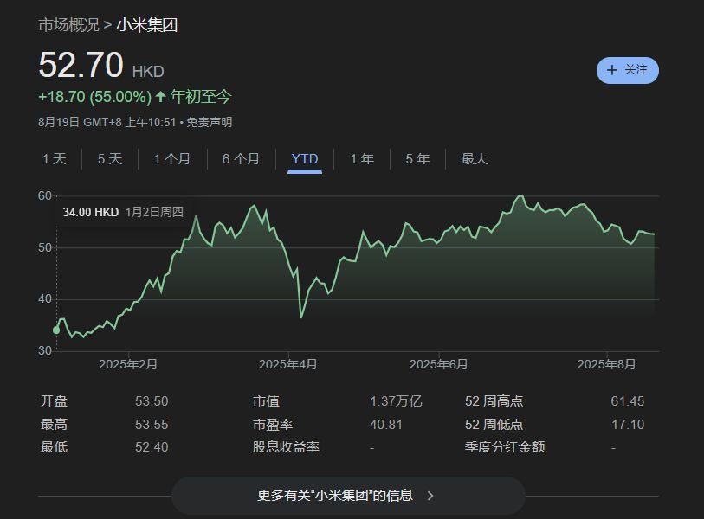Click the 年初至今 label

pos(200,96)
